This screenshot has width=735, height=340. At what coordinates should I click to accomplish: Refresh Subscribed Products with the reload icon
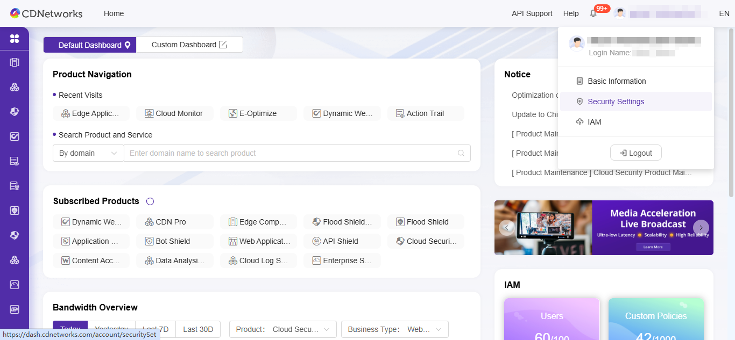coord(150,201)
